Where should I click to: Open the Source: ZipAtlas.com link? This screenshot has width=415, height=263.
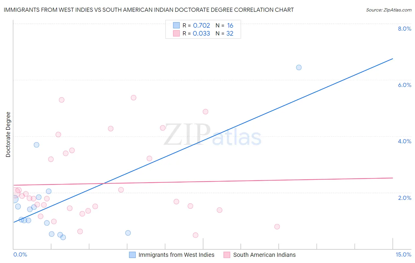(x=389, y=10)
